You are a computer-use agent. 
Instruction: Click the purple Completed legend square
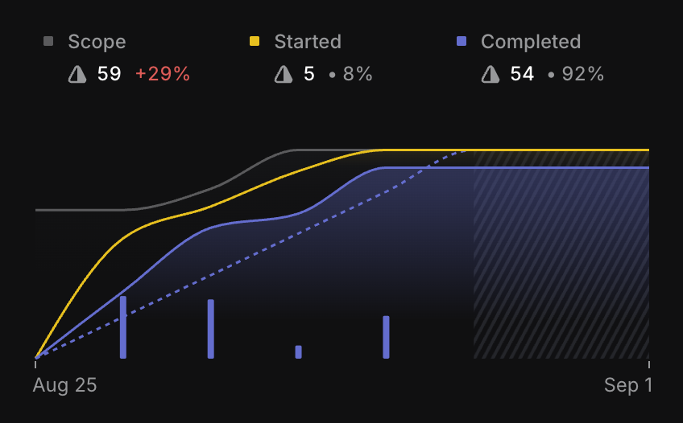click(x=462, y=41)
